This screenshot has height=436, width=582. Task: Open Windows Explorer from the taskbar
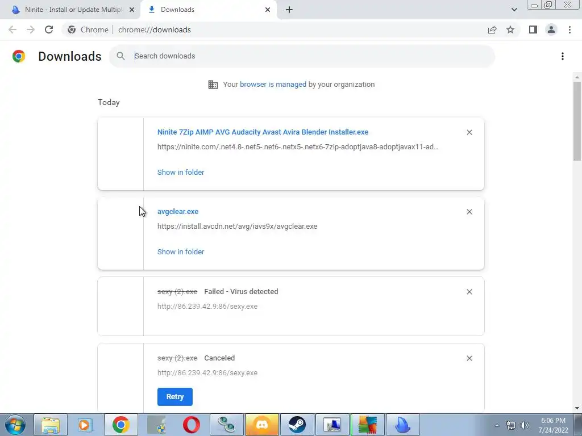pyautogui.click(x=51, y=425)
